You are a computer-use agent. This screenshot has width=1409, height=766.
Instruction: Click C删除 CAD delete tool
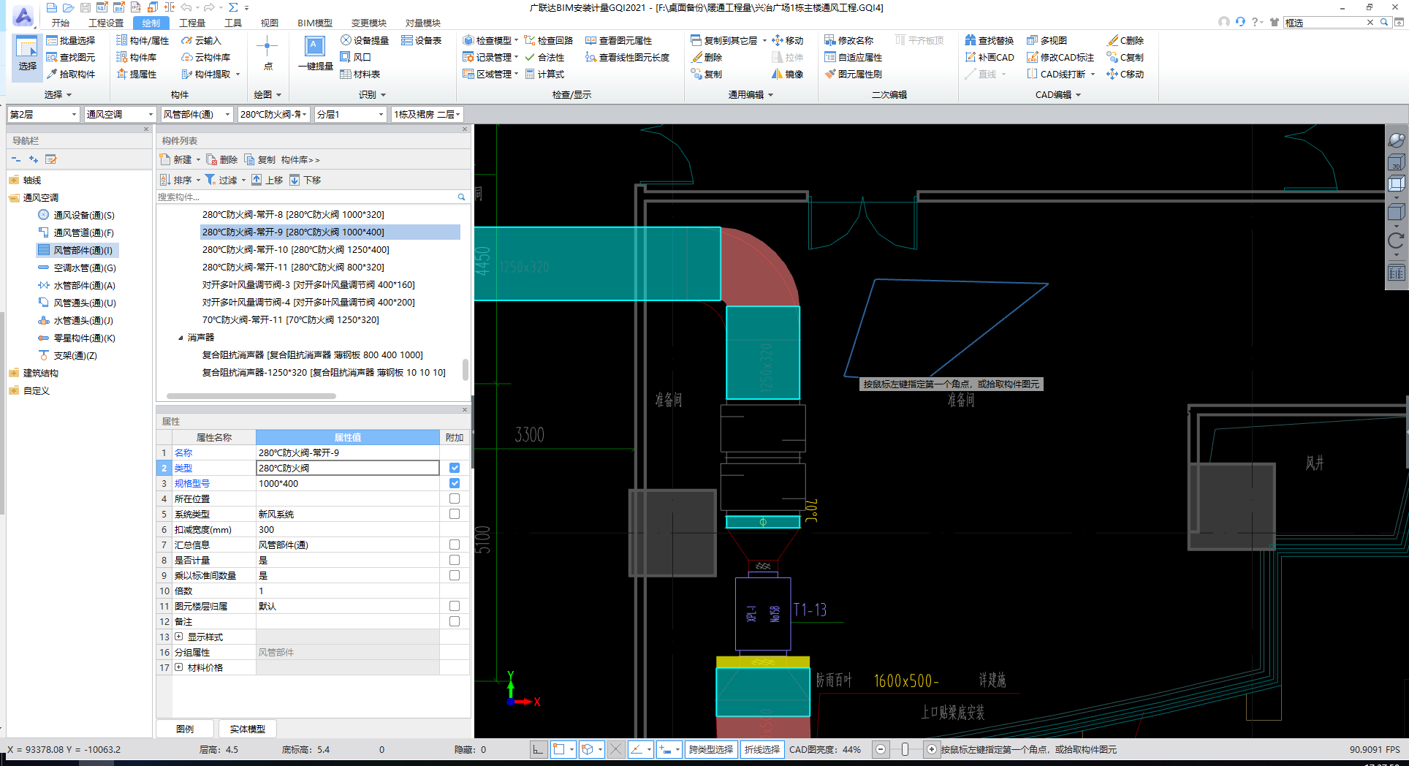pos(1125,40)
